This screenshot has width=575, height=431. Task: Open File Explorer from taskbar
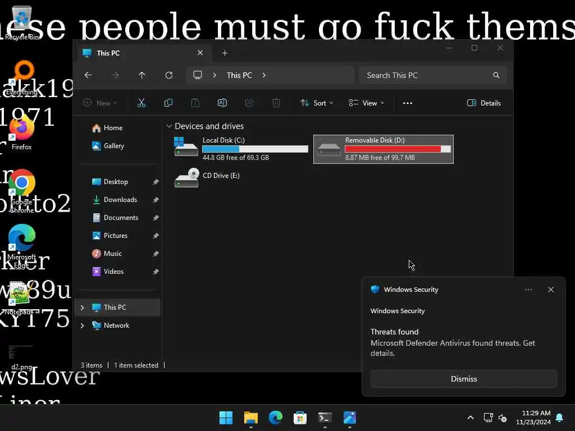(x=251, y=418)
